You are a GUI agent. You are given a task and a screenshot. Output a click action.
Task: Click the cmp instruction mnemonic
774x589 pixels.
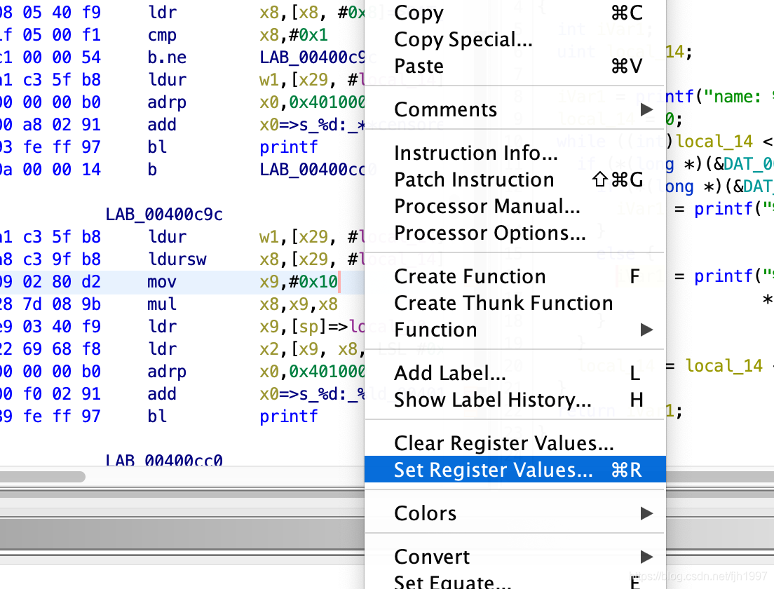[162, 36]
